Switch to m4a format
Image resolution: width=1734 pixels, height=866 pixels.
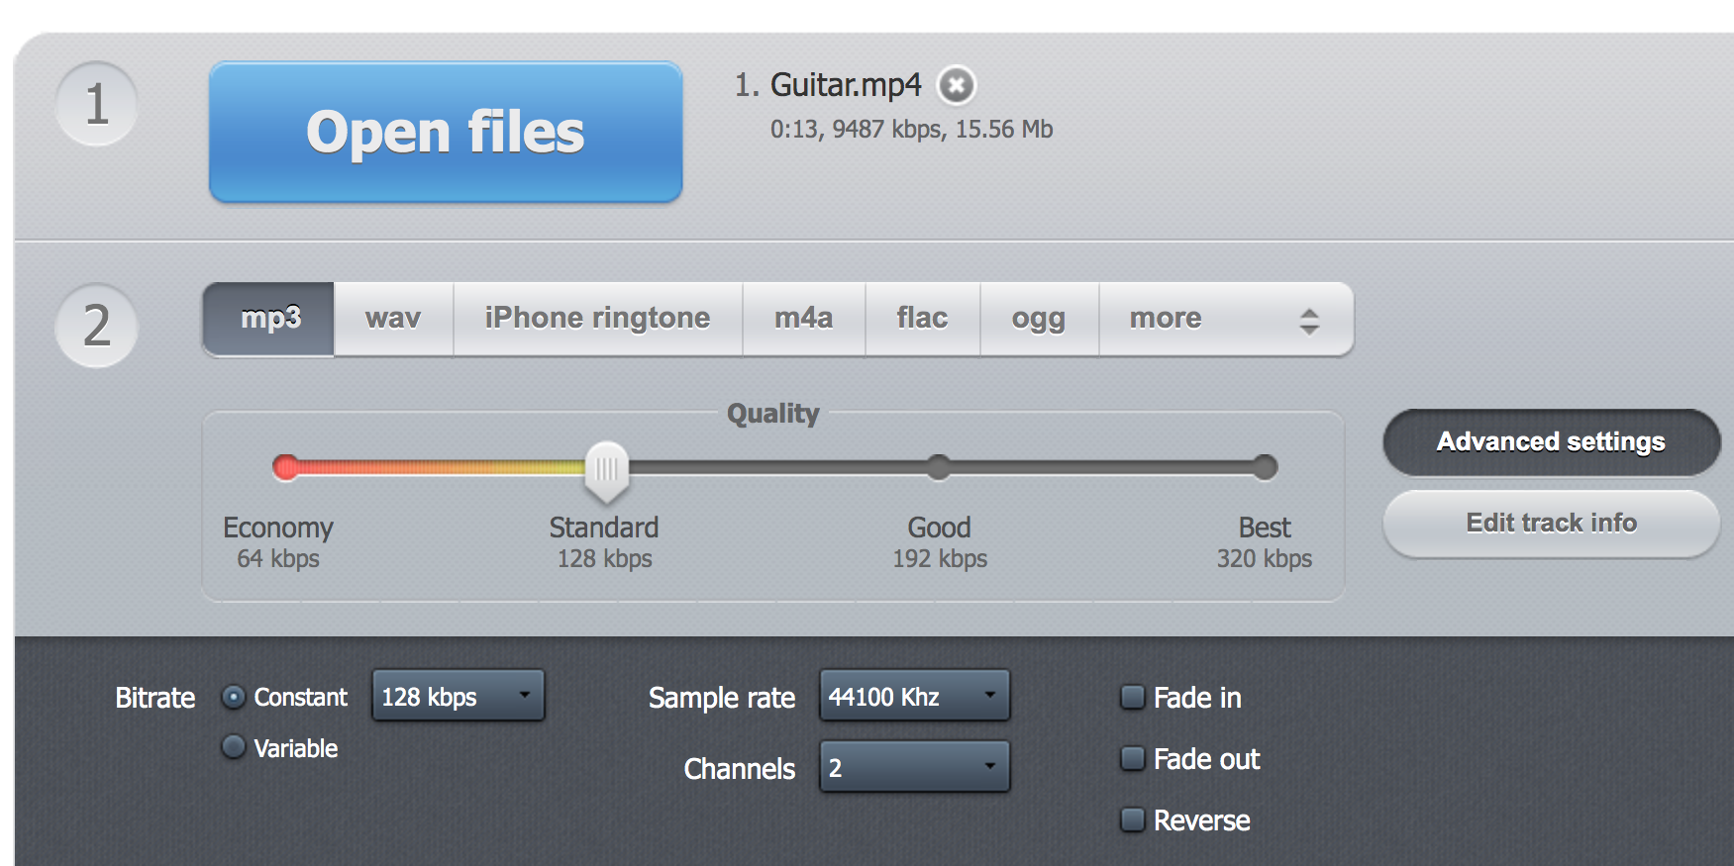(803, 319)
